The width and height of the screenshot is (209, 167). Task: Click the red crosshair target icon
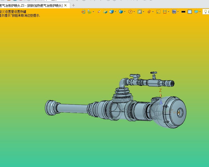click(149, 12)
